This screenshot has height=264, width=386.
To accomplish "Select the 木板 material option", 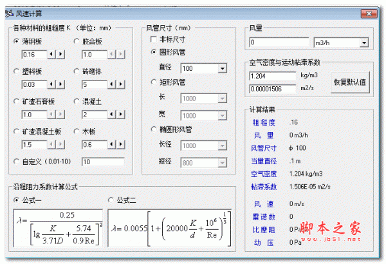I will 77,131.
